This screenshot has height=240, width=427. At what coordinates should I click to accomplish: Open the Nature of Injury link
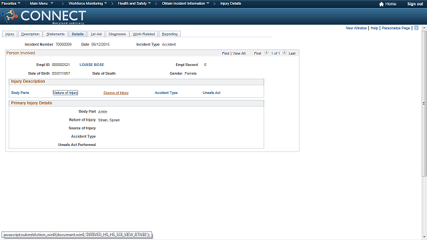65,93
